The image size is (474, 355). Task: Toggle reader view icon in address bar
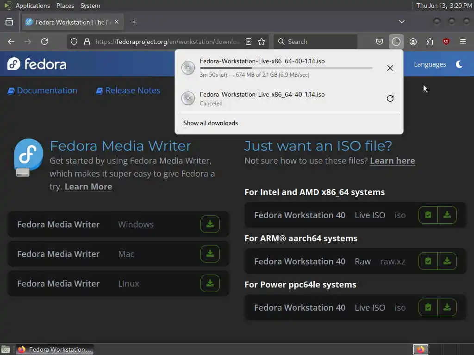point(249,42)
